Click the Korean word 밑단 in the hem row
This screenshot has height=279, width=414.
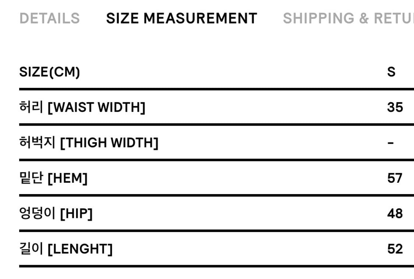tap(31, 178)
